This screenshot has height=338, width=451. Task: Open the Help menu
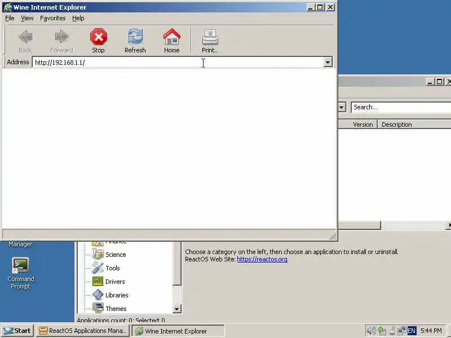point(78,18)
